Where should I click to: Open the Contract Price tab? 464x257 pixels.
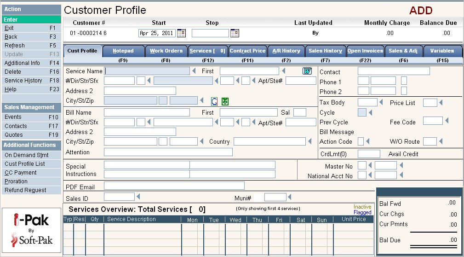point(247,51)
